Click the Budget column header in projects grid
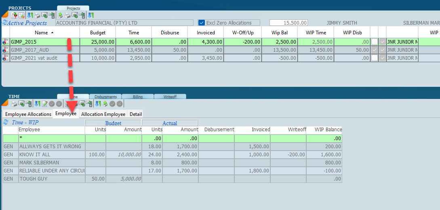This screenshot has height=210, width=440. (97, 32)
